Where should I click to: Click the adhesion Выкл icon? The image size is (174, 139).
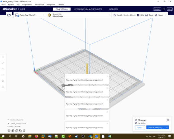pyautogui.click(x=156, y=15)
